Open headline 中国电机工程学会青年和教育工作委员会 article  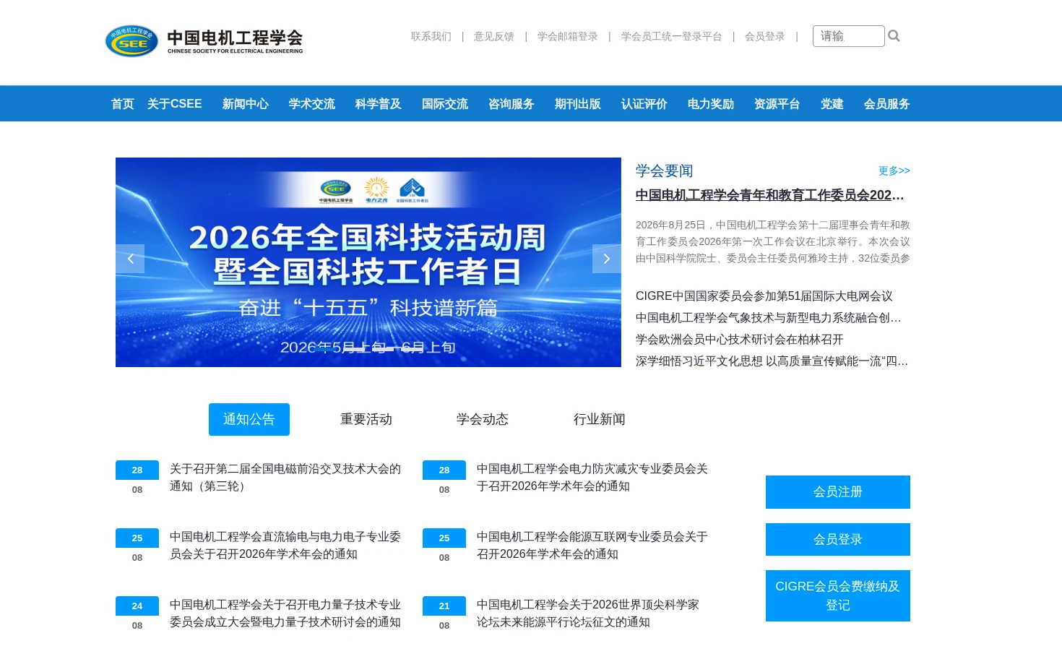[770, 195]
